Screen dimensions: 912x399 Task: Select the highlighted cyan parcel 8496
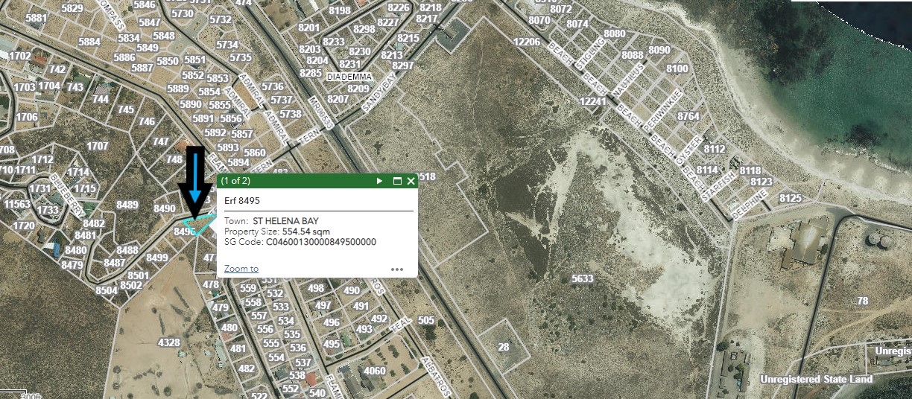tap(197, 225)
